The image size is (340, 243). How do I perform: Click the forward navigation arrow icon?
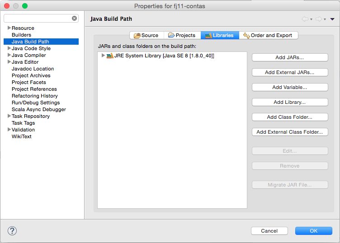[318, 19]
